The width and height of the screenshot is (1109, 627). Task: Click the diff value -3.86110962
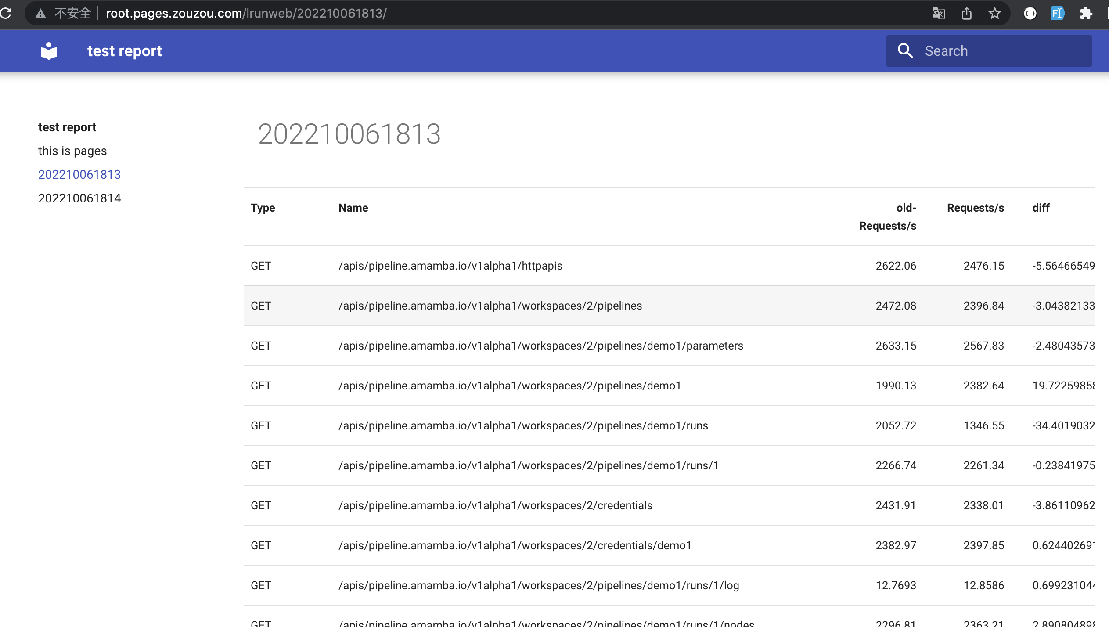coord(1063,505)
